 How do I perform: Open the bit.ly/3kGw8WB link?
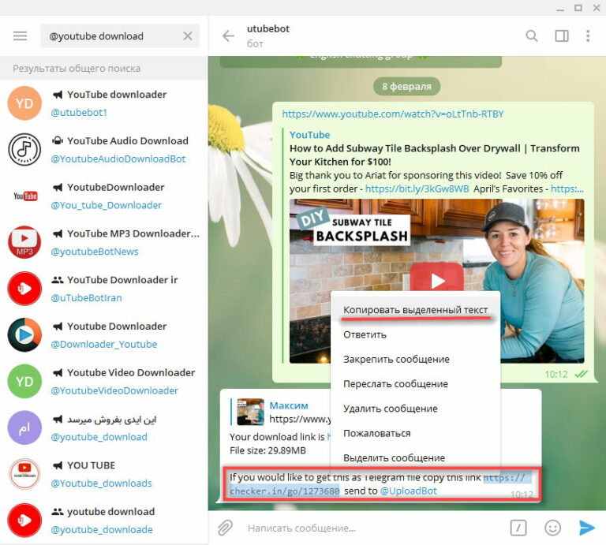tap(417, 189)
